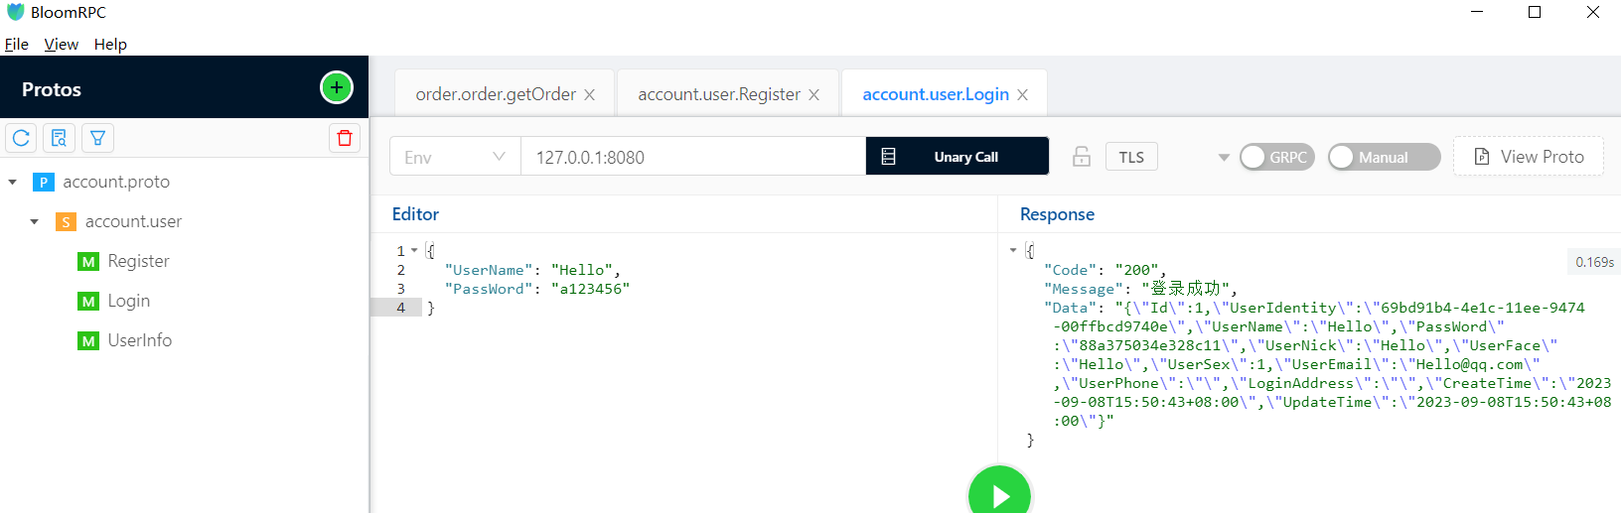Toggle the GRPC switch
Image resolution: width=1621 pixels, height=513 pixels.
pos(1277,157)
